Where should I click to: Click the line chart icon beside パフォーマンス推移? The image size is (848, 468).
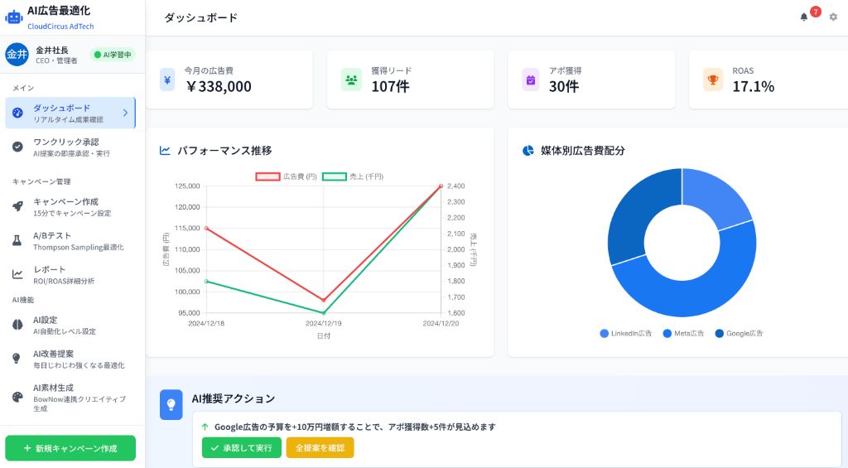point(165,151)
